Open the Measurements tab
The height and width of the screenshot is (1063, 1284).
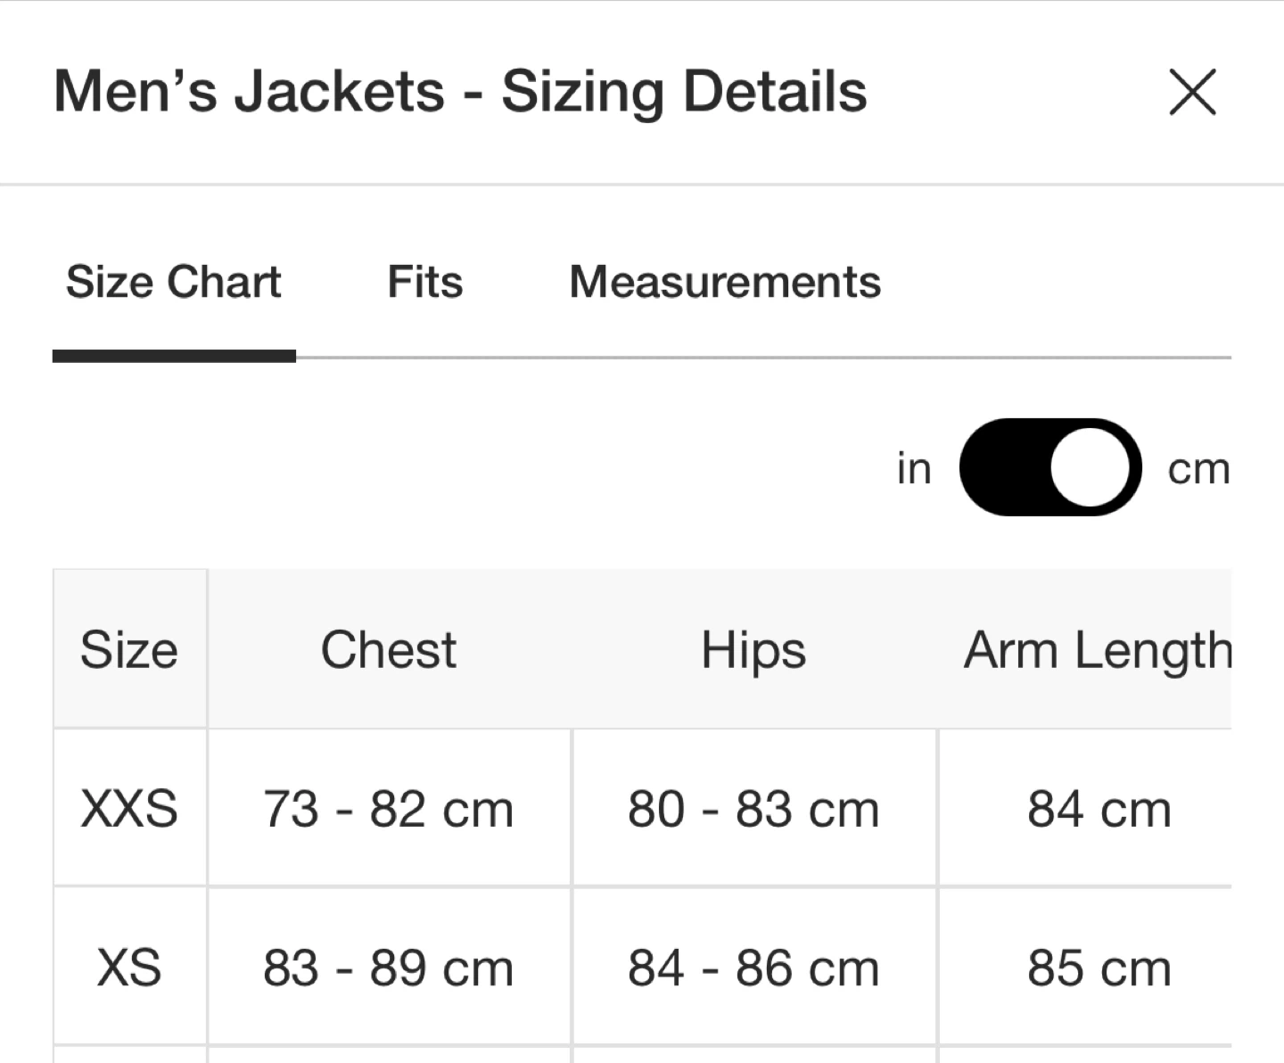click(725, 283)
